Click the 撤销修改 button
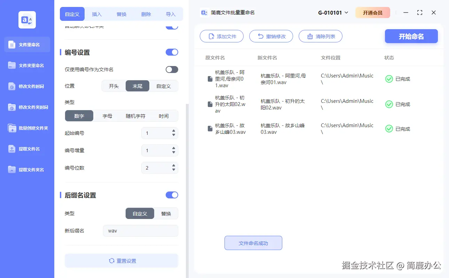449x278 pixels. [x=271, y=36]
